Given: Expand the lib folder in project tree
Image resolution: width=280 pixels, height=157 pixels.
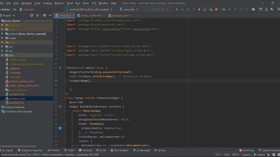Looking at the screenshot, I should click(x=2, y=51).
